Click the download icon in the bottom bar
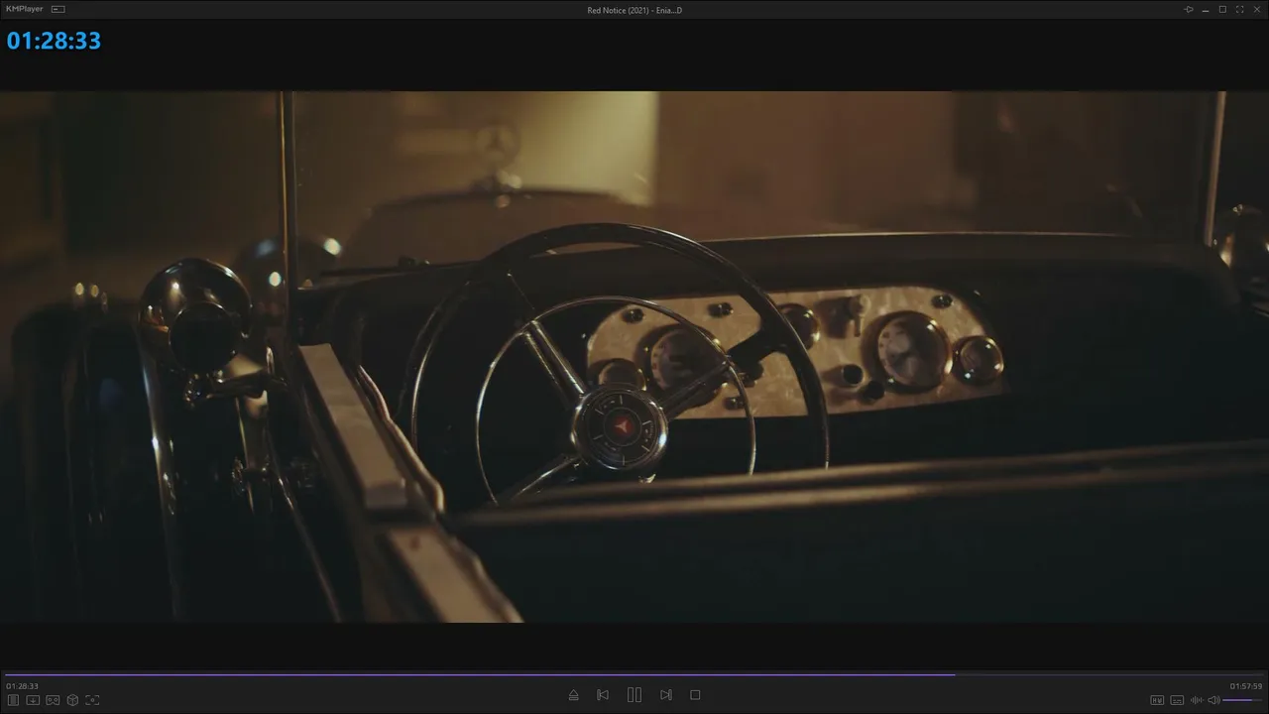Image resolution: width=1269 pixels, height=714 pixels. coord(33,700)
